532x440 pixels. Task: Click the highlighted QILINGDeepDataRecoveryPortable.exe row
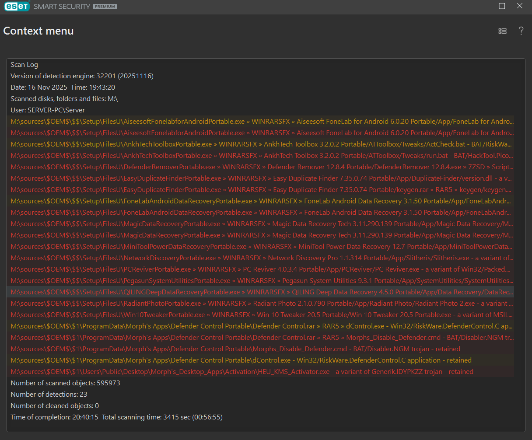coord(262,292)
